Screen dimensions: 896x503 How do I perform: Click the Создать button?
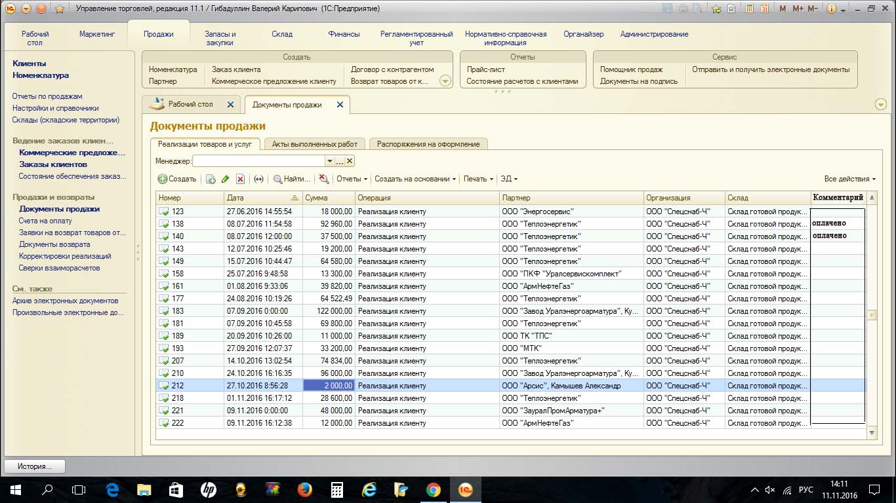click(x=177, y=179)
